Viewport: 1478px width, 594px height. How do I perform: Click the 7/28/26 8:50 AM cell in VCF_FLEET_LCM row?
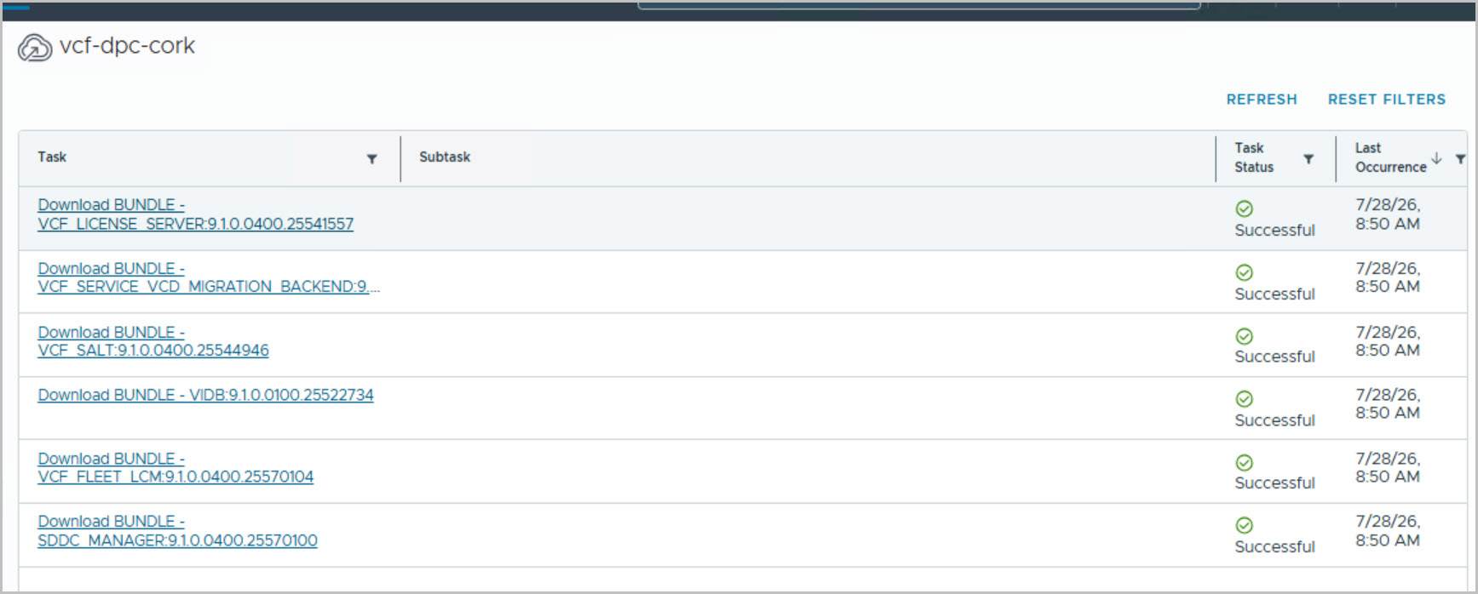pos(1388,467)
